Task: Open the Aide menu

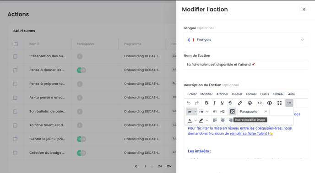Action: tap(291, 94)
